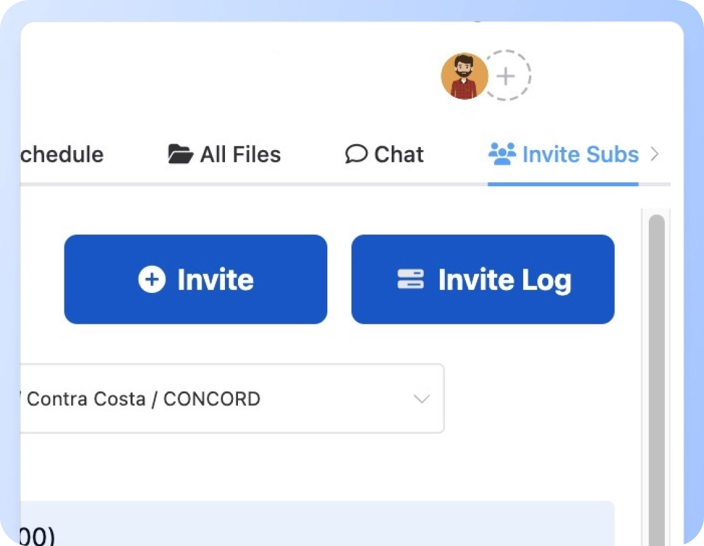Click the vertical scrollbar thumb
Screen dimensions: 704x546
(656, 372)
